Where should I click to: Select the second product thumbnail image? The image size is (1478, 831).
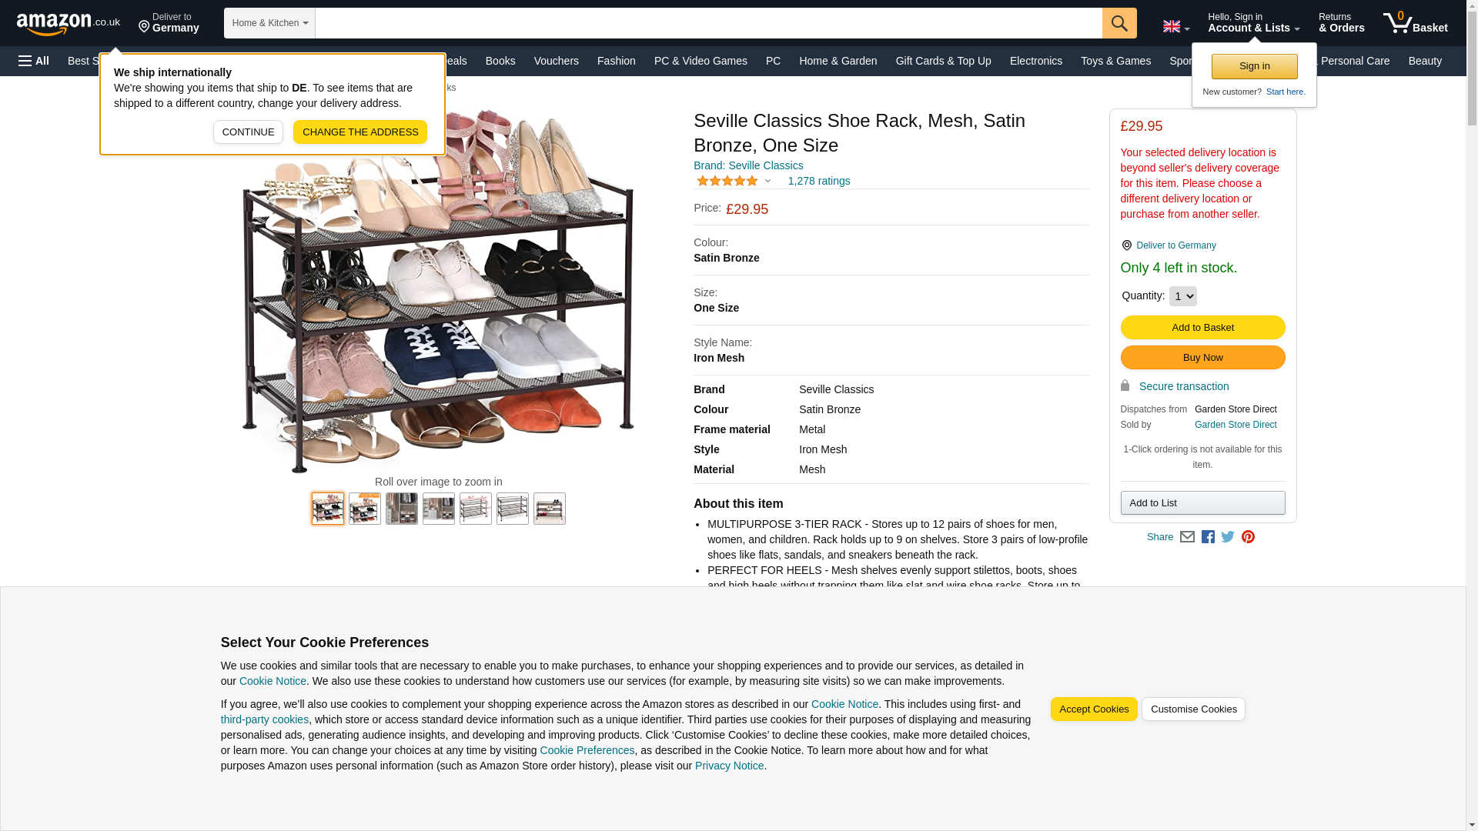click(365, 509)
